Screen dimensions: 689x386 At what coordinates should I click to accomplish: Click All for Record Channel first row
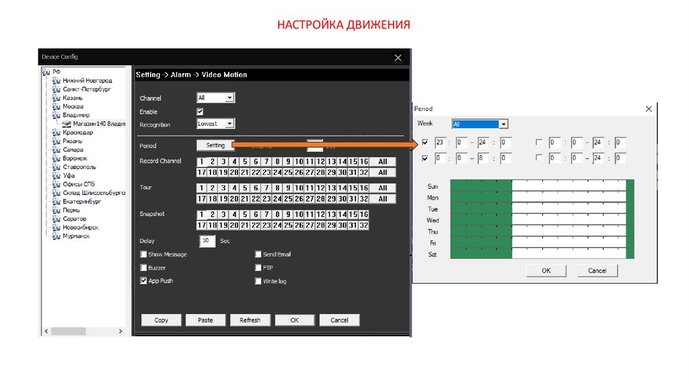point(383,161)
